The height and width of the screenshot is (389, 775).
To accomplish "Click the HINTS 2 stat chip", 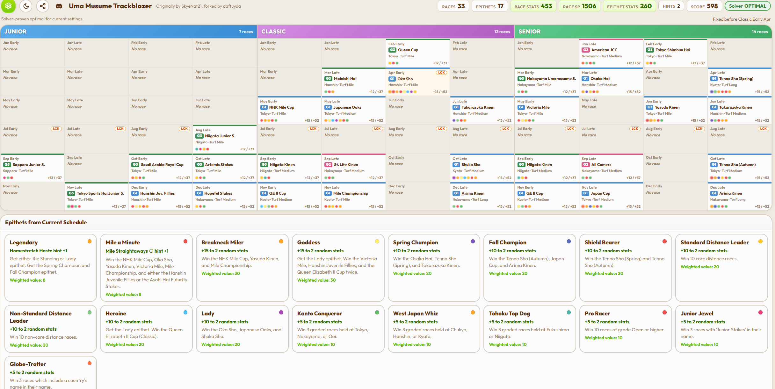I will (671, 6).
